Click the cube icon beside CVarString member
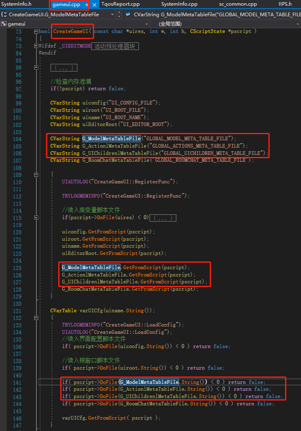Screen dimensions: 301x431 click(x=128, y=14)
